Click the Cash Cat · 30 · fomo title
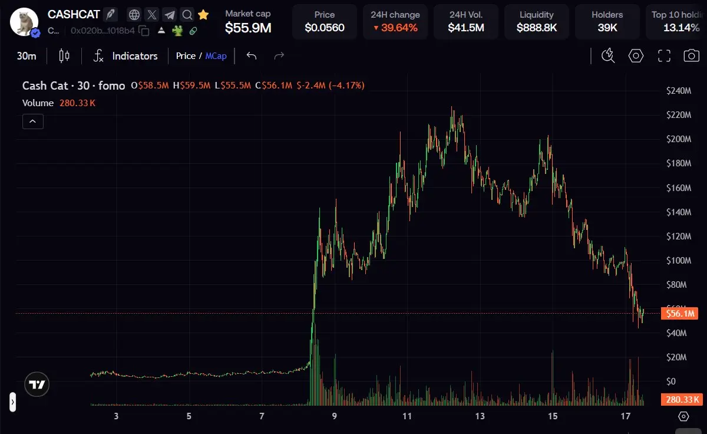Viewport: 707px width, 434px height. pyautogui.click(x=74, y=86)
